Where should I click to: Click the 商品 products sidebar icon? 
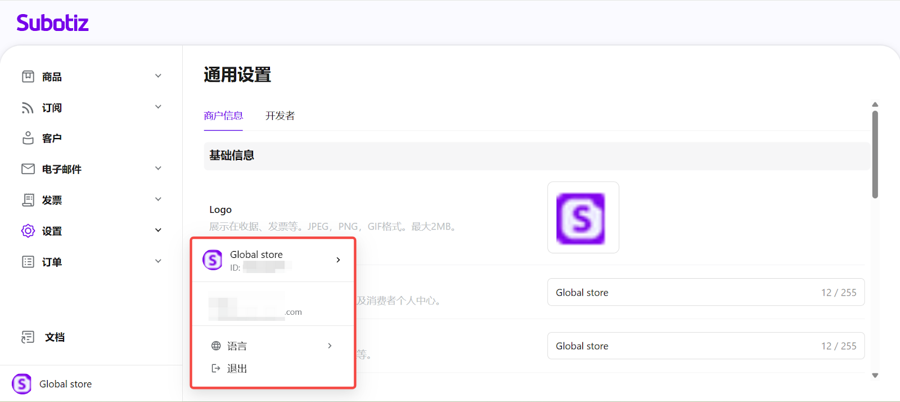pos(28,77)
